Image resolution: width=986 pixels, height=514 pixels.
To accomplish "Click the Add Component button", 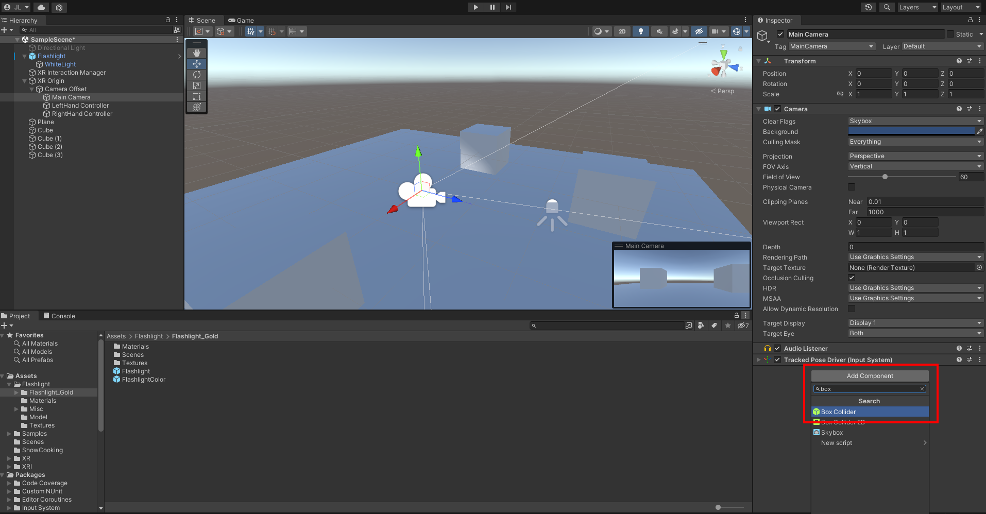I will 869,375.
